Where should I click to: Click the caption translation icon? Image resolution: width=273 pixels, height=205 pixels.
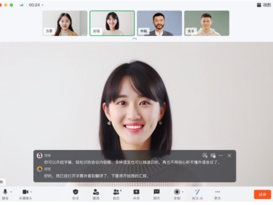pyautogui.click(x=205, y=155)
